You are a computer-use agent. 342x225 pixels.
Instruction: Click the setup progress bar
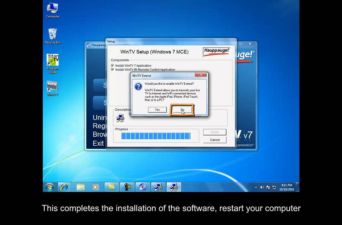point(156,136)
